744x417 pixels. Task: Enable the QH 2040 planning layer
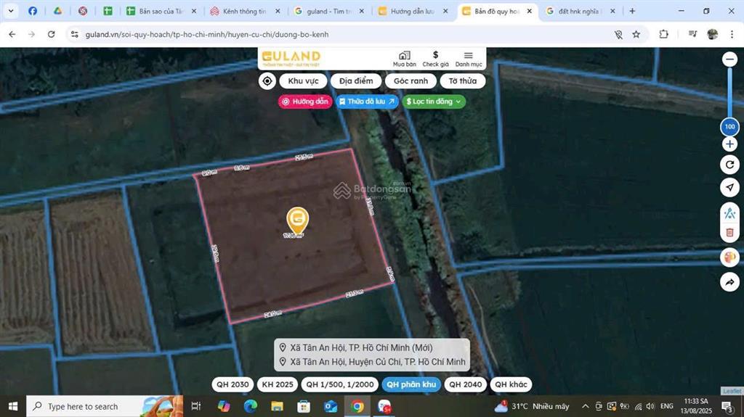[465, 384]
